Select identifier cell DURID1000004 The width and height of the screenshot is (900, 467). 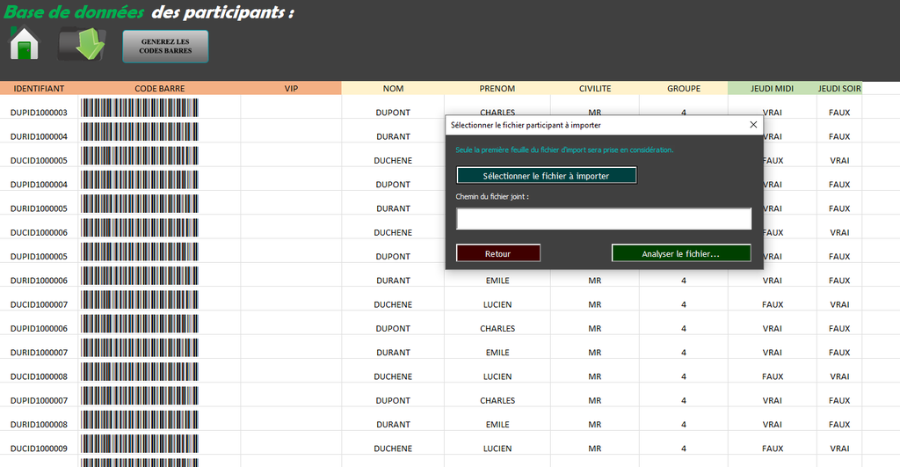pos(39,136)
